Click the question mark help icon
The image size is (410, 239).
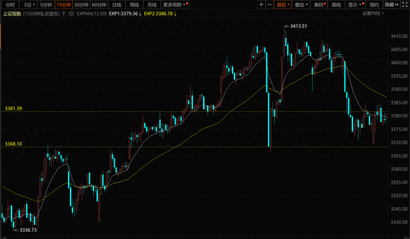pyautogui.click(x=63, y=13)
